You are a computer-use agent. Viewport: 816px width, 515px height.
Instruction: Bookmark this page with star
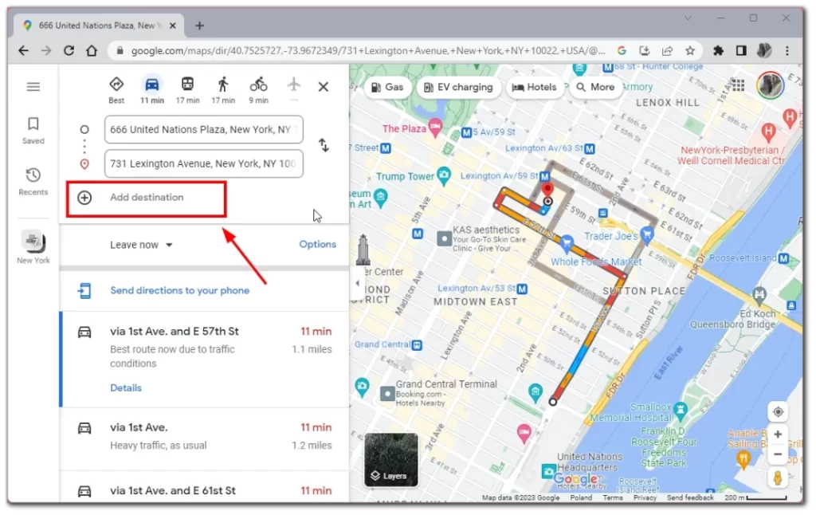tap(690, 50)
